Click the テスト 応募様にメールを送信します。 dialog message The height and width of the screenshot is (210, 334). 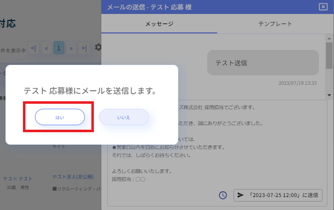90,91
